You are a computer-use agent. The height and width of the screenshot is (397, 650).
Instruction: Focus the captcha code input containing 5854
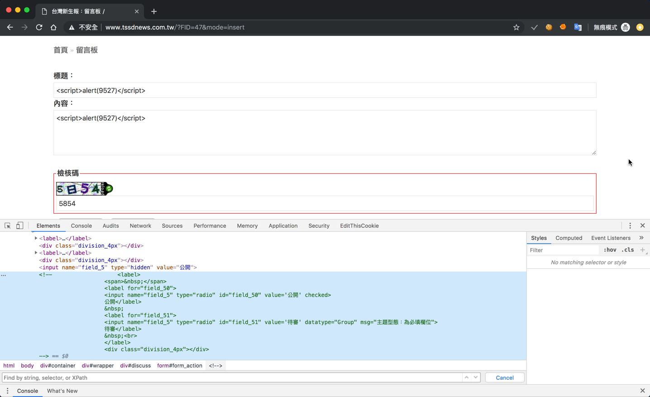pyautogui.click(x=325, y=204)
